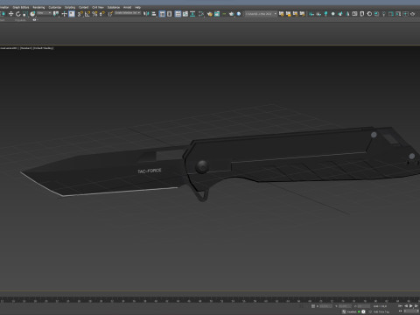420x315 pixels.
Task: Toggle the Angle Snap button
Action: pos(87,14)
